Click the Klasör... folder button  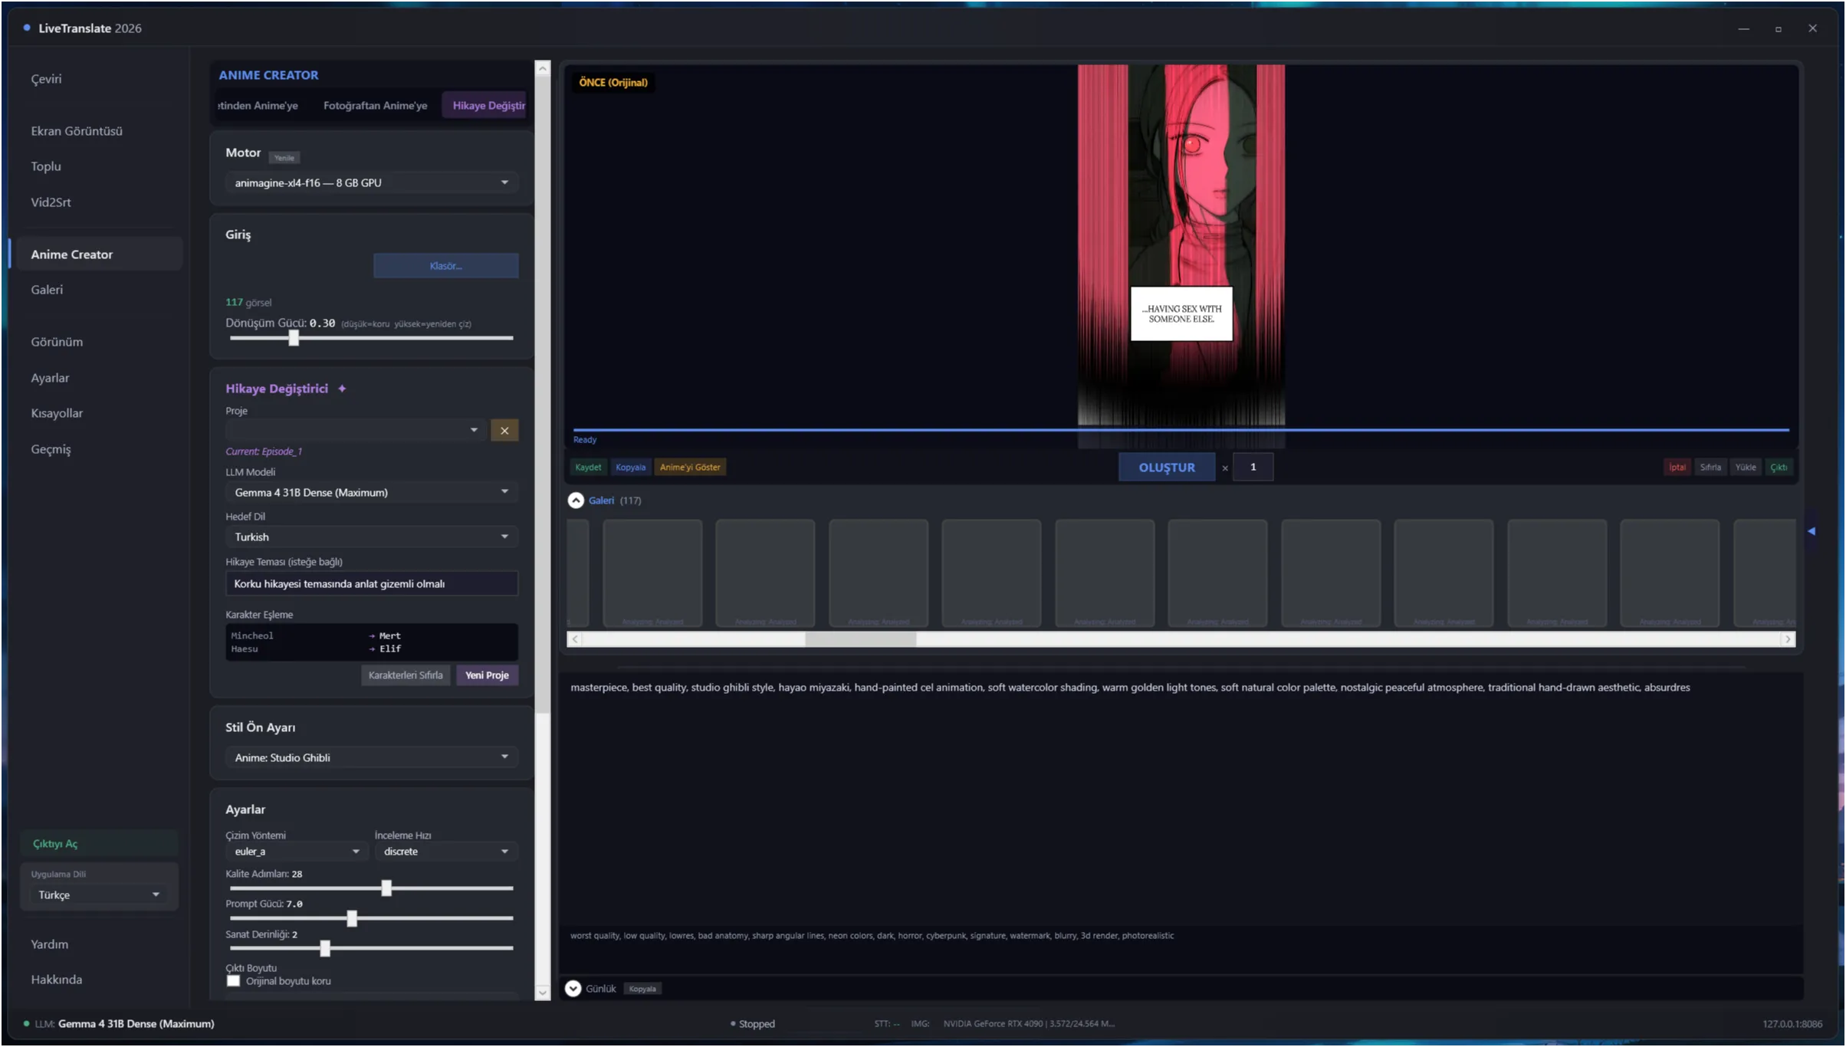(445, 266)
